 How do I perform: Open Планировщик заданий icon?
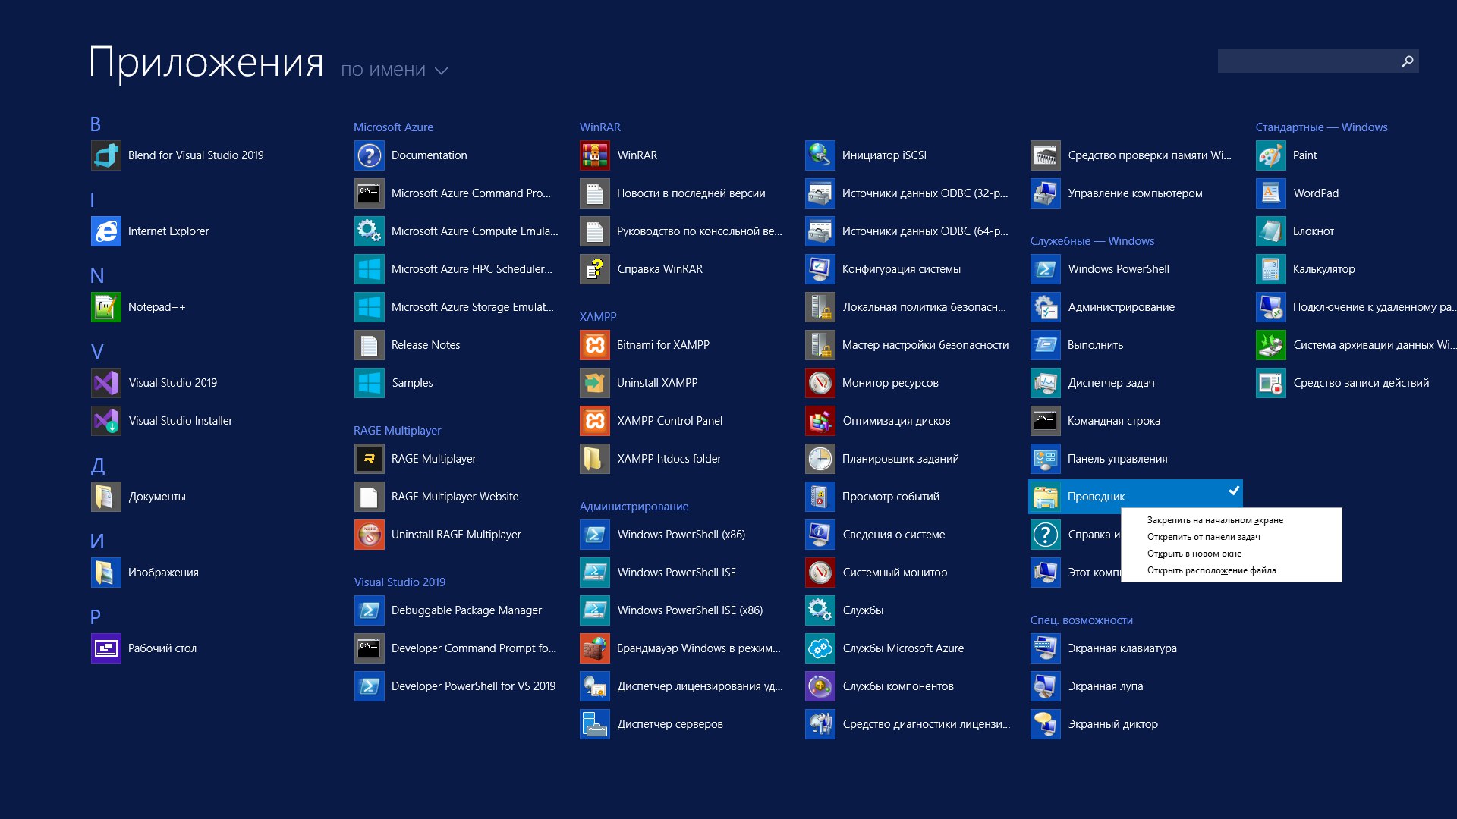(x=820, y=459)
